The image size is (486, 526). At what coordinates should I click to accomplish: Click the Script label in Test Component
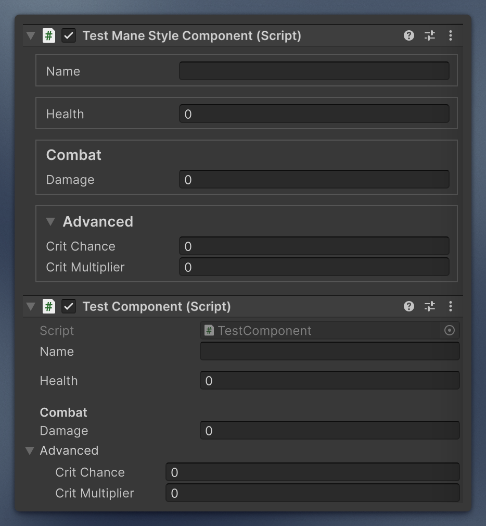[x=57, y=331]
